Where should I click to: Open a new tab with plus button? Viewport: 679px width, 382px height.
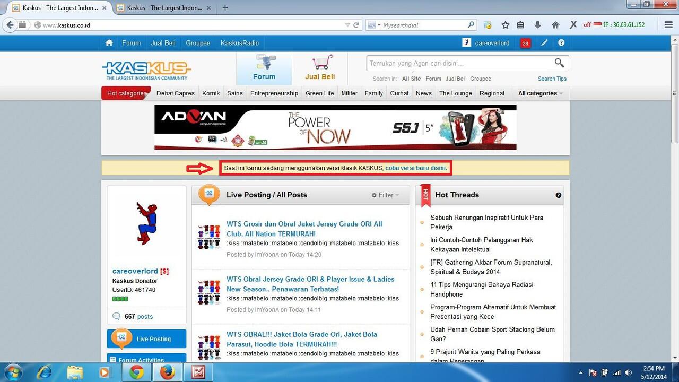pyautogui.click(x=225, y=8)
